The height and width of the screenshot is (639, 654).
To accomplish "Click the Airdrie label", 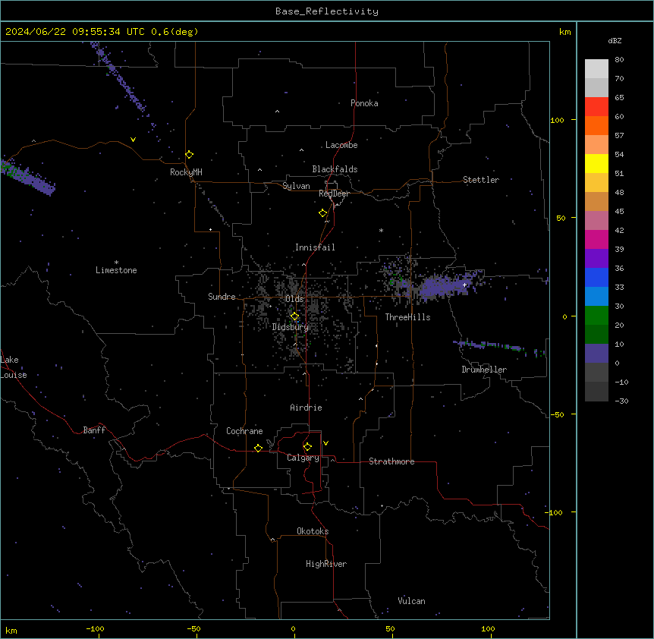I will point(307,408).
